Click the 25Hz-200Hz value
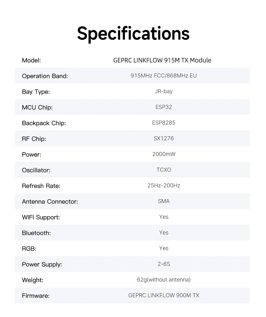Image resolution: width=266 pixels, height=317 pixels. [x=164, y=185]
